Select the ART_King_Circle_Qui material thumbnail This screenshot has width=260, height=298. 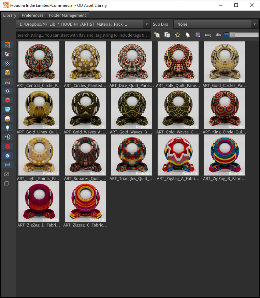click(225, 108)
